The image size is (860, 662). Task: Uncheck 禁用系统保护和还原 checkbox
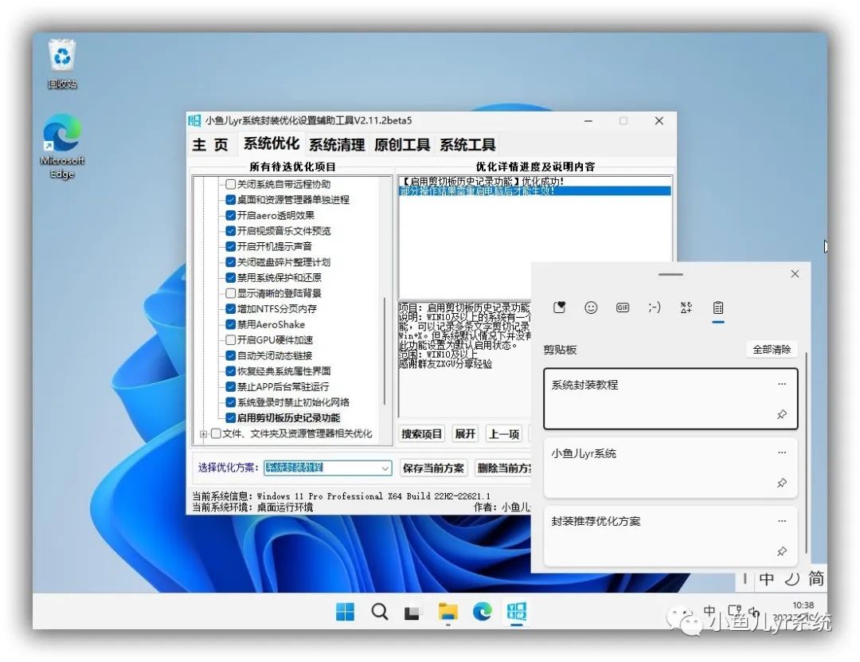[231, 278]
